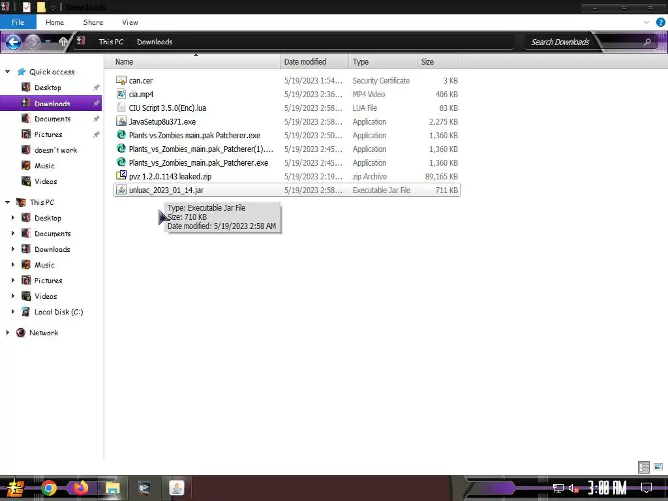Open the Help question mark icon
The height and width of the screenshot is (501, 668).
(x=661, y=22)
